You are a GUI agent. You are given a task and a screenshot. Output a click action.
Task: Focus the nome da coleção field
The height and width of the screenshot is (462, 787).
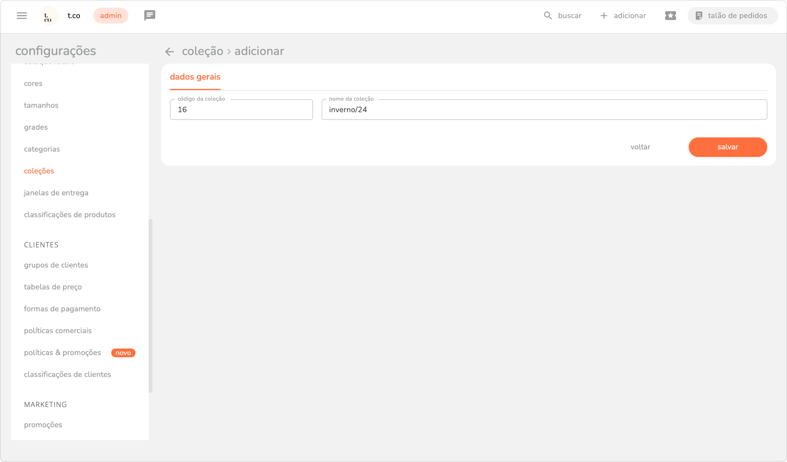[x=544, y=110]
